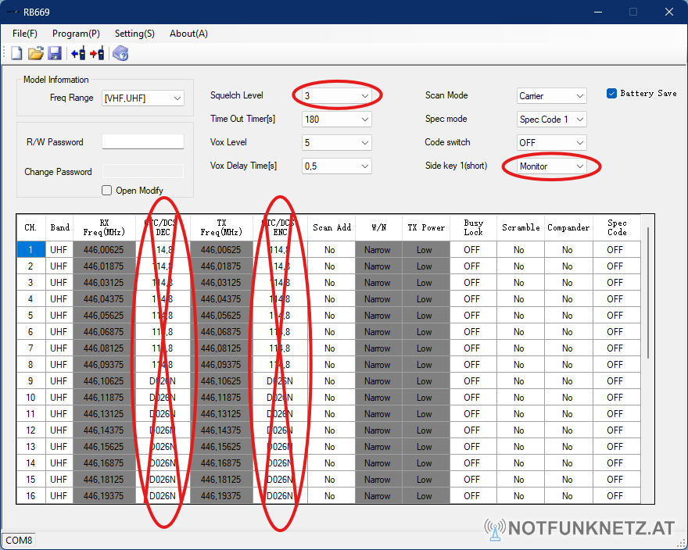Click the Compander column header
The image size is (688, 550).
(568, 227)
